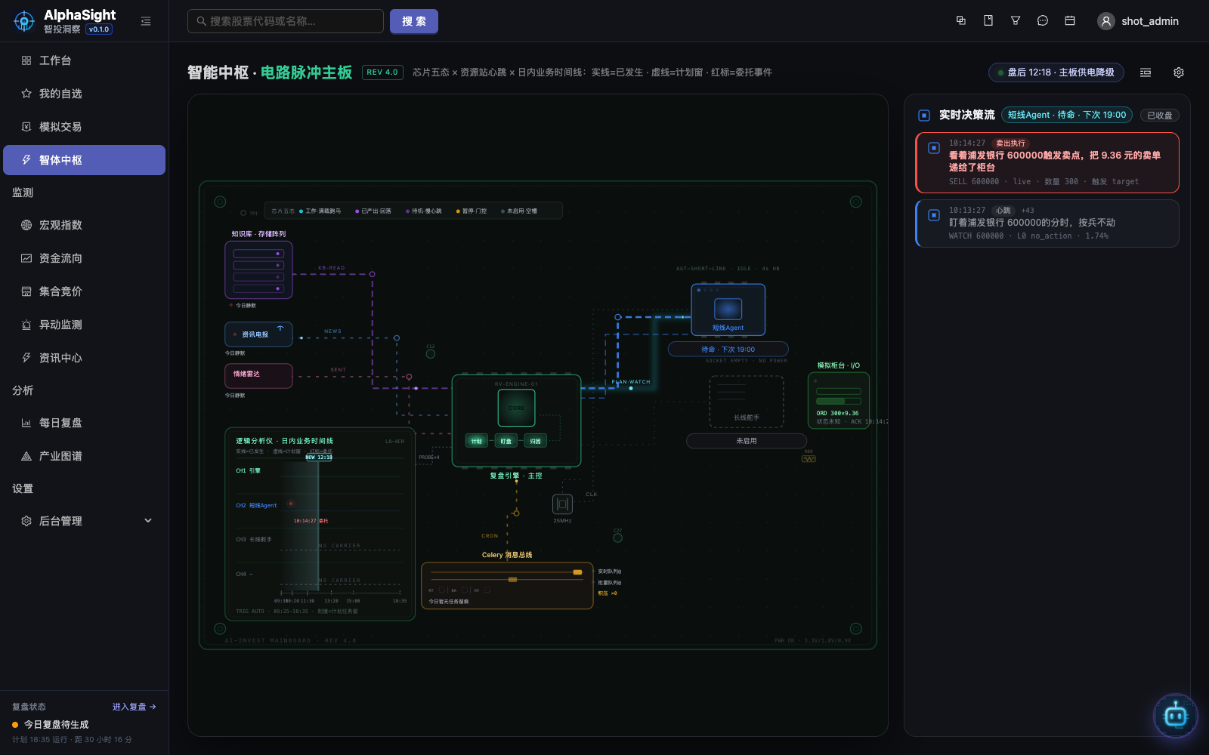Open the document icon in top bar

(x=988, y=21)
